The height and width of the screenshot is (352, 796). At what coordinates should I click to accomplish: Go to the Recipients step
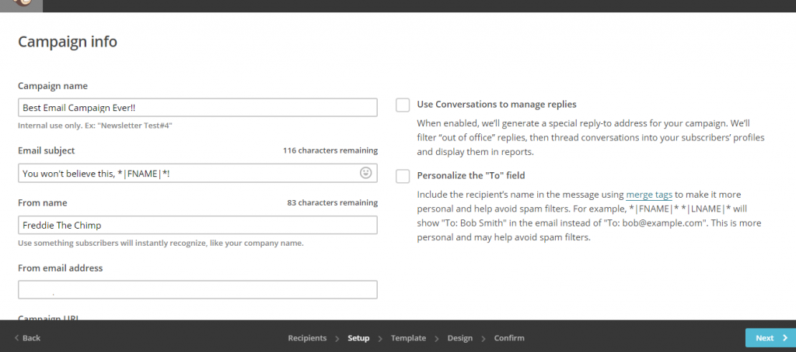tap(307, 338)
